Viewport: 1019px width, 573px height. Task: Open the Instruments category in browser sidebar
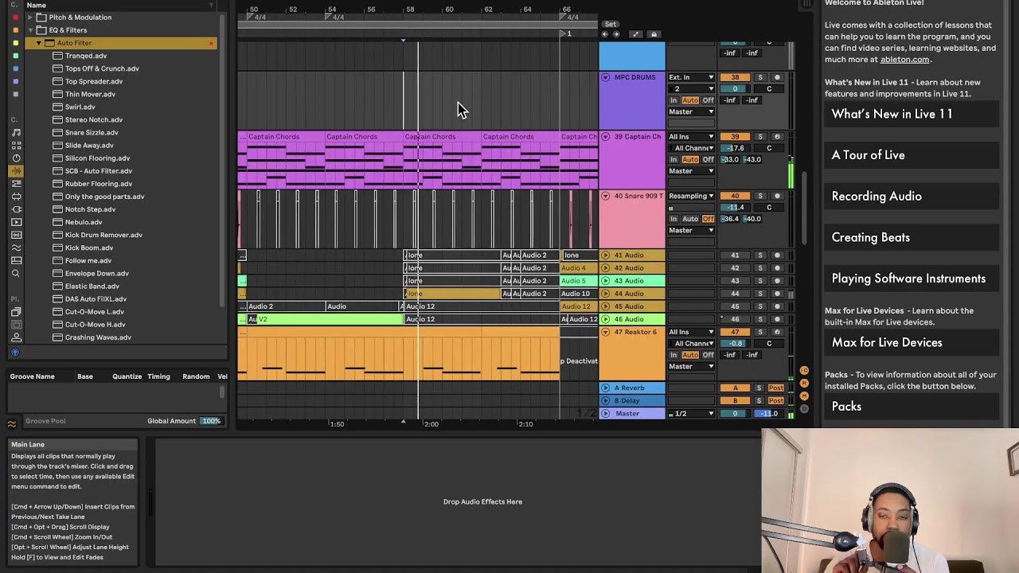(16, 158)
